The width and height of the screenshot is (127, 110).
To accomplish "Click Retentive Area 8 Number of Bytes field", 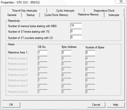I will [90, 92].
